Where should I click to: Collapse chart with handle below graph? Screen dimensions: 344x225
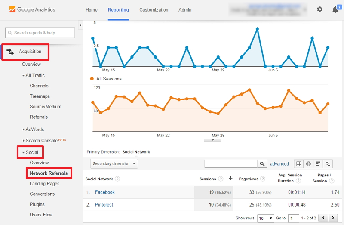coord(212,140)
